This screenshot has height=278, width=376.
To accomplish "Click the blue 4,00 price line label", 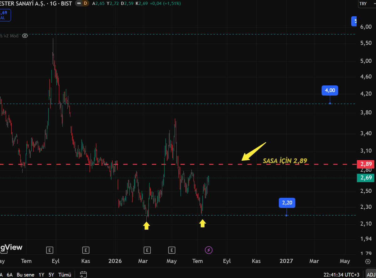I will point(330,90).
